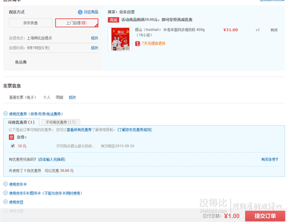The image size is (287, 222).
Task: Select 京东快递 delivery option
Action: pos(31,23)
